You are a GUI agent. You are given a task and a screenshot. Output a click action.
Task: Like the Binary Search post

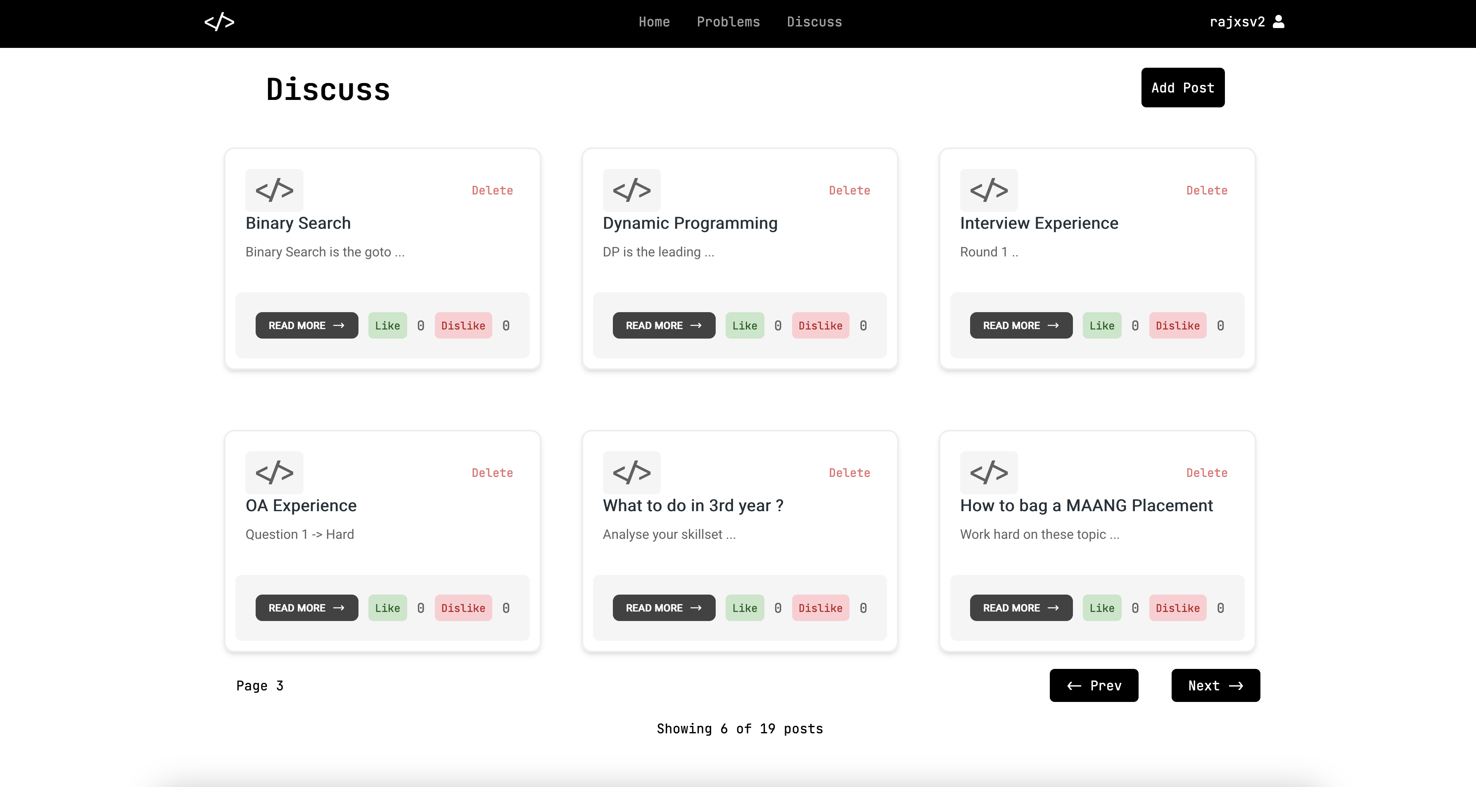[387, 325]
